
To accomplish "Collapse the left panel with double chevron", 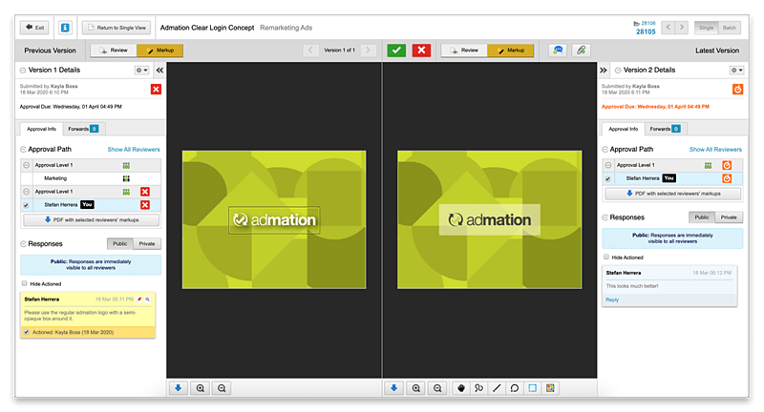I will 159,70.
